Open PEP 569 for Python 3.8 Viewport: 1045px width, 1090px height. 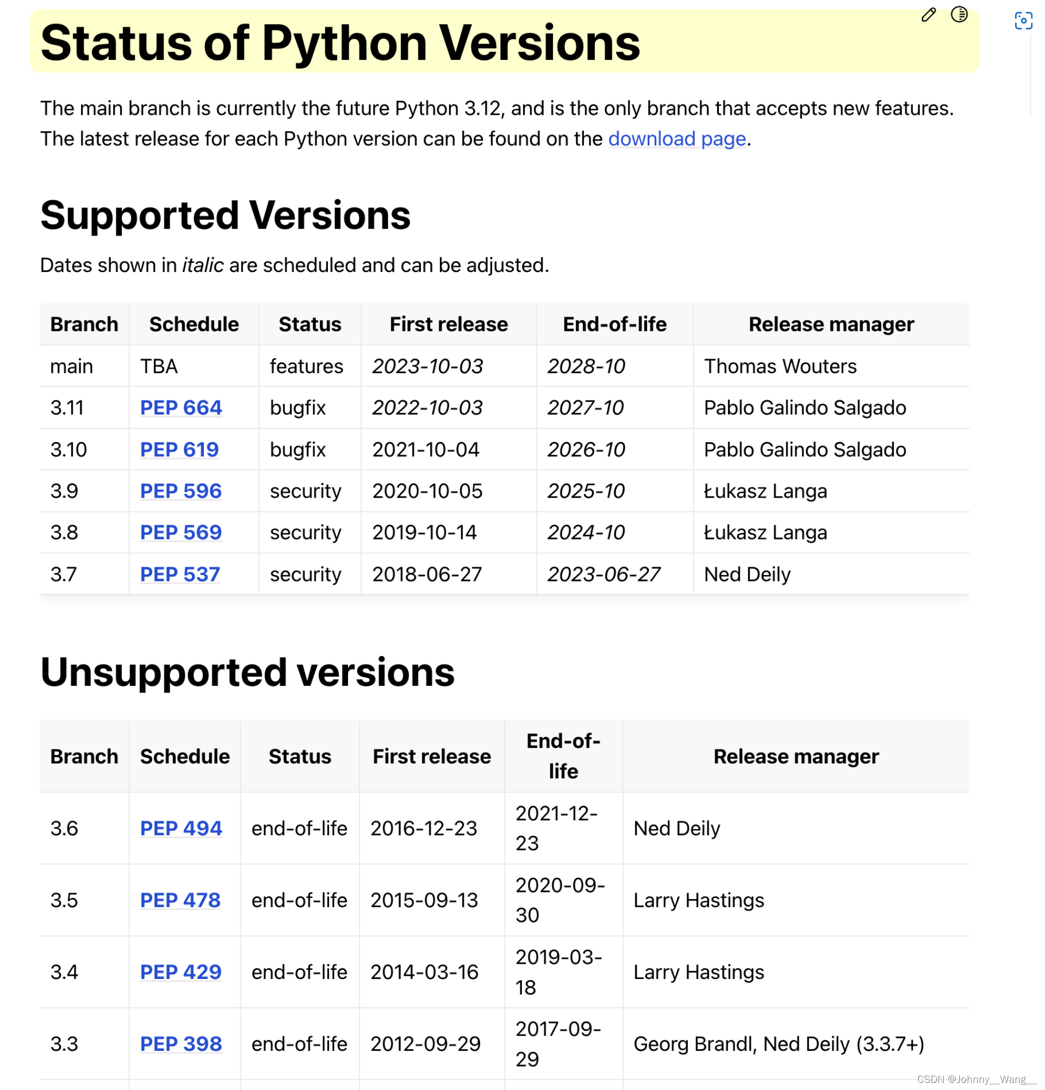(179, 532)
